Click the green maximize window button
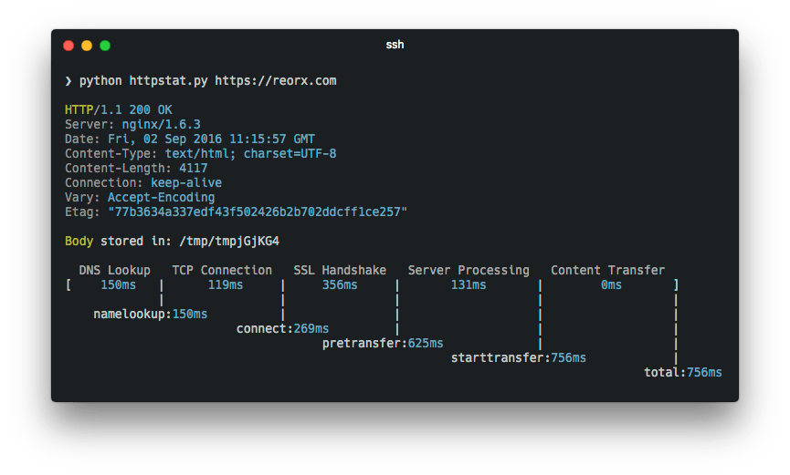This screenshot has width=790, height=475. (105, 46)
